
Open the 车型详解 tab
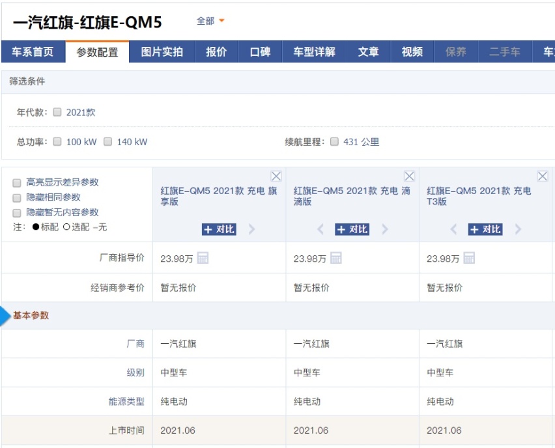click(315, 51)
